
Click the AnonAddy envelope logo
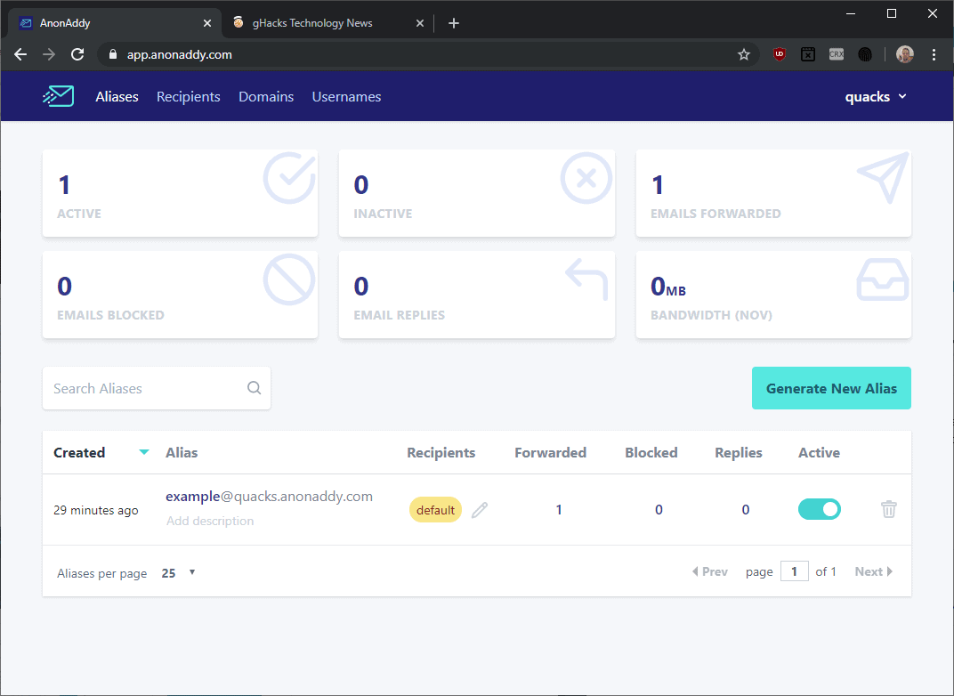coord(58,96)
